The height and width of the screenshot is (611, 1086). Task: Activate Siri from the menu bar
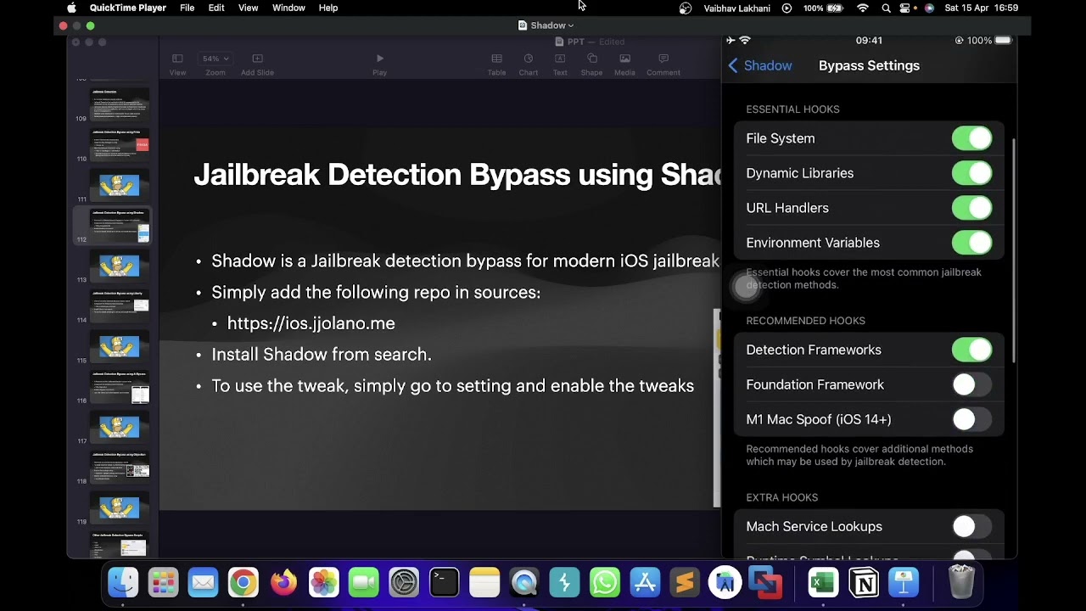[929, 8]
